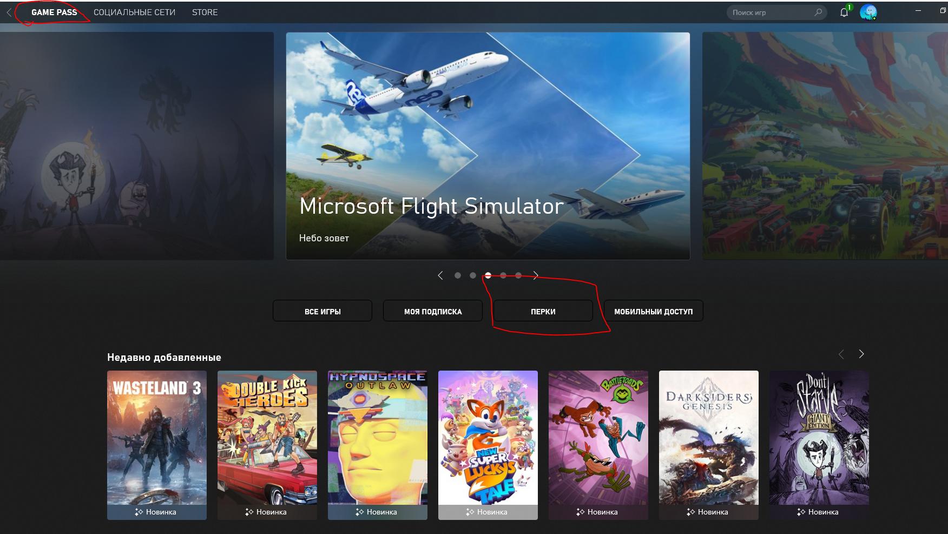Click the Небо зовет subtitle text

point(324,238)
